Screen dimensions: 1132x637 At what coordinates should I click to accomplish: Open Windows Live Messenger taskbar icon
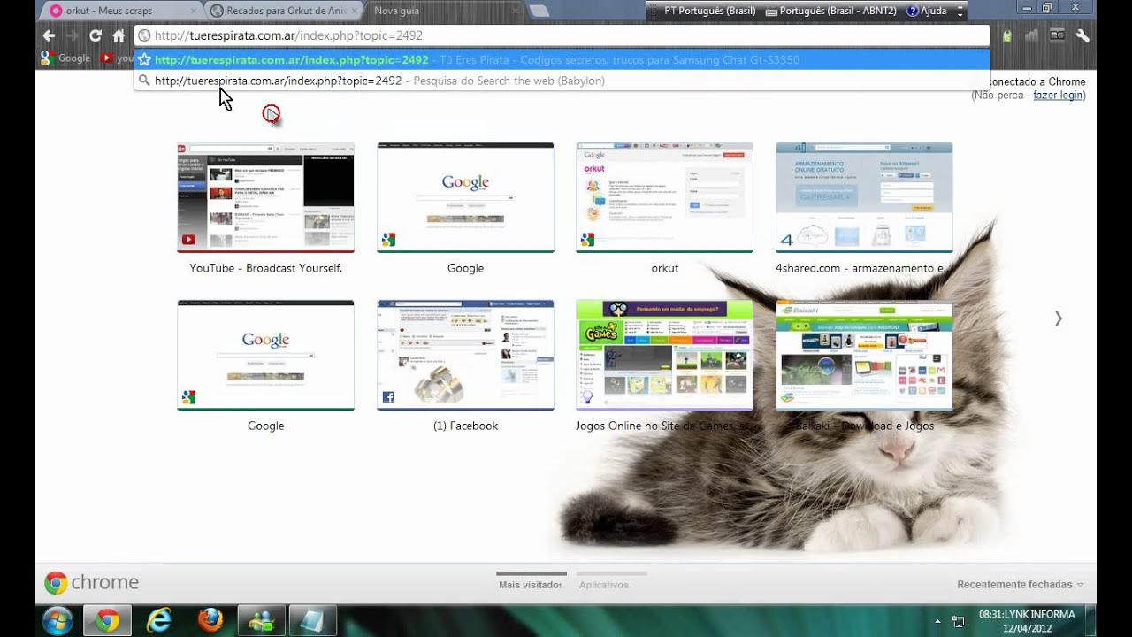point(262,621)
